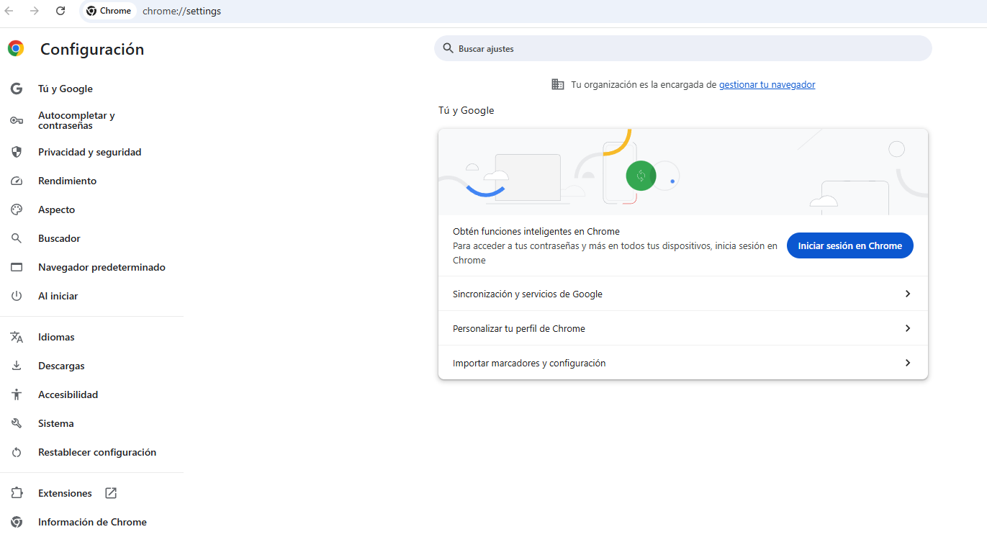Expand Importar marcadores y configuración chevron
This screenshot has height=537, width=987.
[x=908, y=363]
